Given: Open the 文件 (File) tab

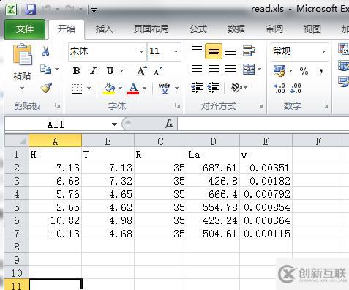Looking at the screenshot, I should click(25, 29).
